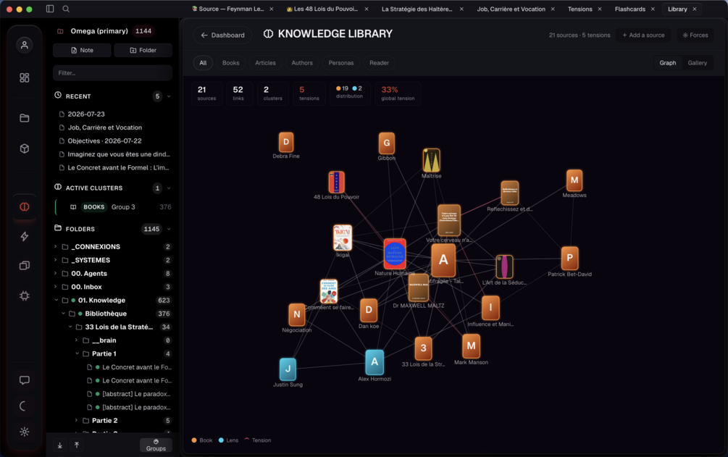Screen dimensions: 728x457
Task: Click the blue Lens legend swatch
Action: tap(221, 440)
